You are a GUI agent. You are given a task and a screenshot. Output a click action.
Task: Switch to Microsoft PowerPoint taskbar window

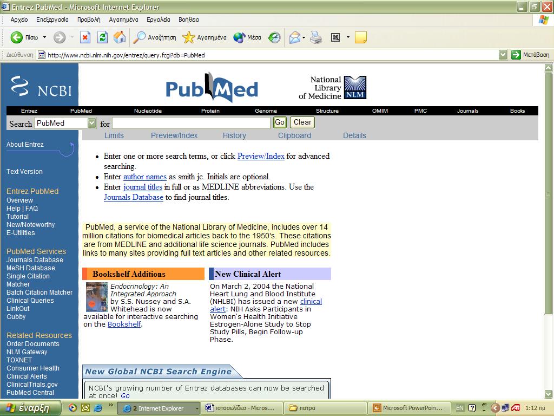[x=409, y=408]
